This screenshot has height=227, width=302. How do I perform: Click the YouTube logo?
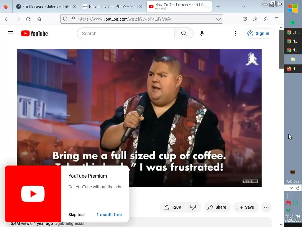click(x=35, y=33)
